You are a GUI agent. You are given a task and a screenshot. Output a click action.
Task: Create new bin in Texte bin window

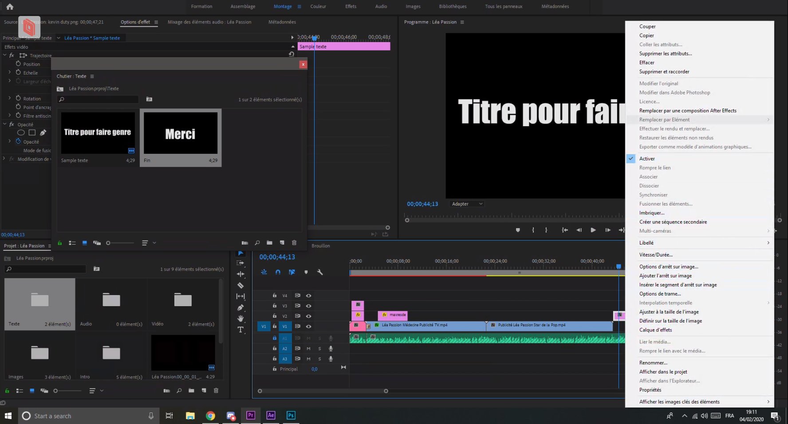[x=269, y=243]
